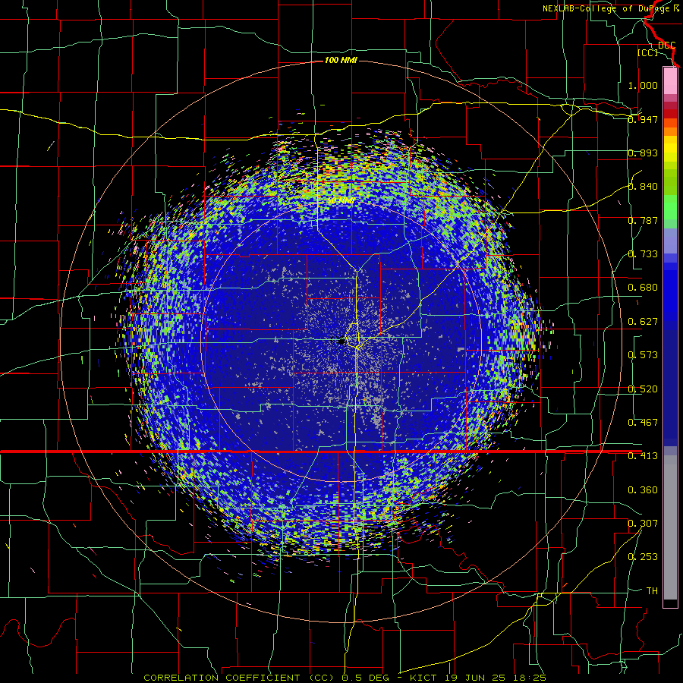Click the 0.573 scale value
Image resolution: width=683 pixels, height=683 pixels.
tap(643, 355)
